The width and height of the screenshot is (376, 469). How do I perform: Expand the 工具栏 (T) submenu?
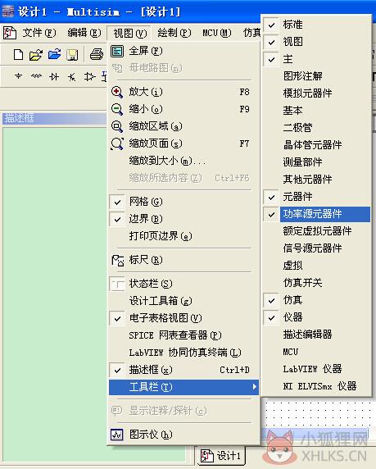coord(183,387)
